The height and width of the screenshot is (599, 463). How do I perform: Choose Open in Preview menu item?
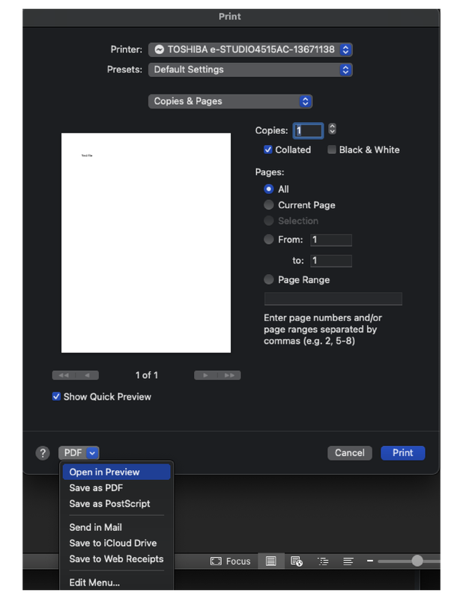[117, 472]
